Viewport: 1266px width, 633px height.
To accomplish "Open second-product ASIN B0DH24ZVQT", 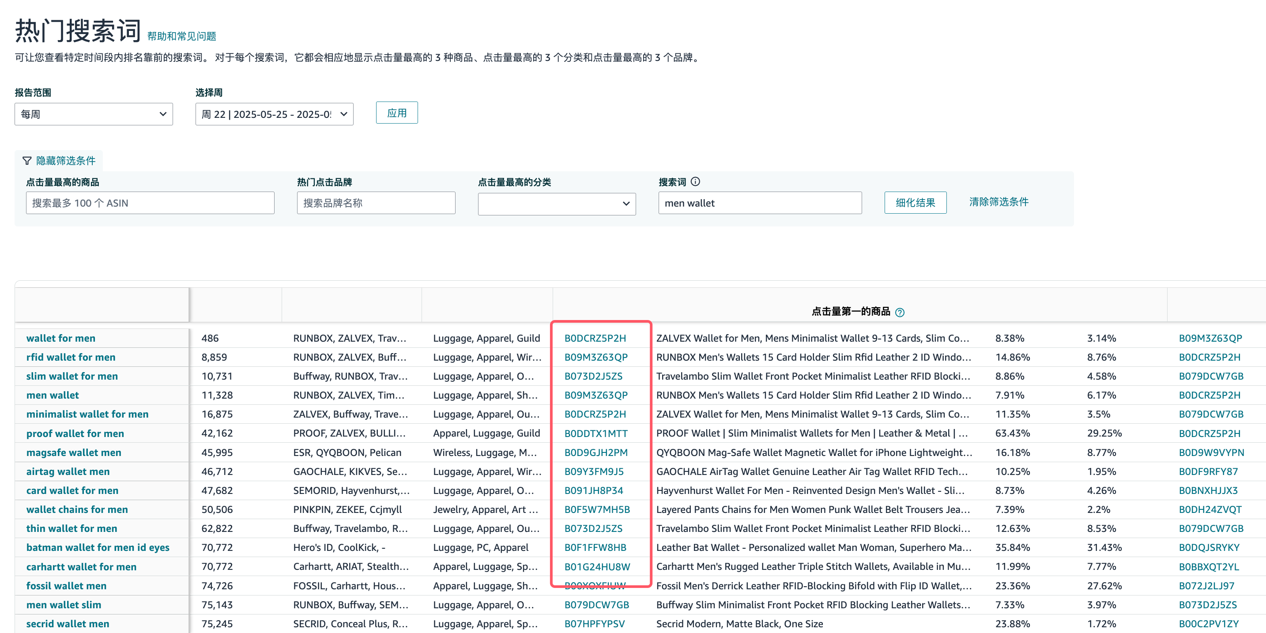I will pos(1210,510).
